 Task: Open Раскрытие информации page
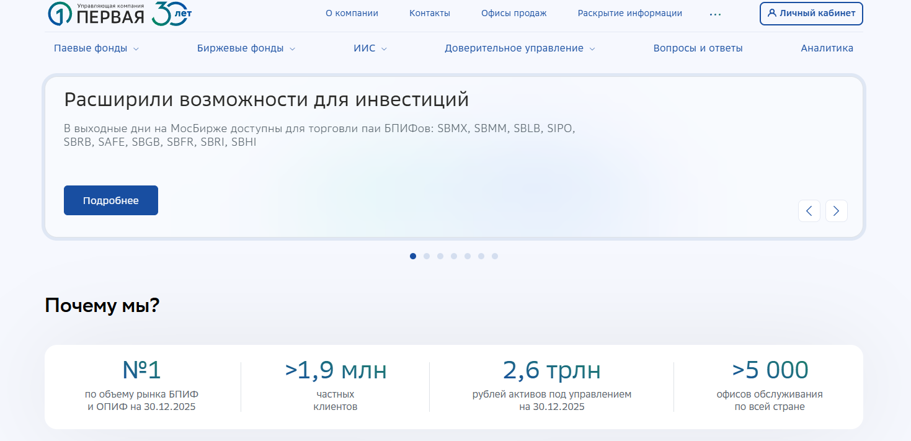click(x=629, y=12)
